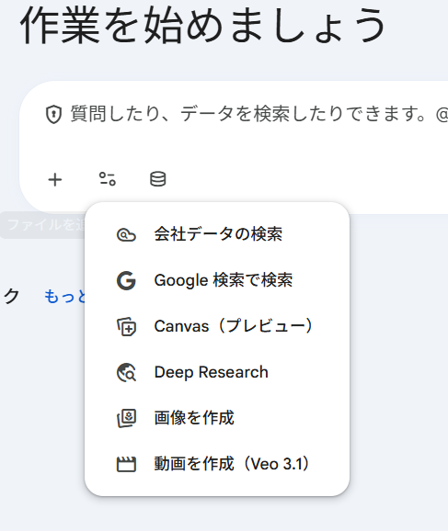Click the Google G logo icon
Image resolution: width=448 pixels, height=531 pixels.
pos(126,281)
